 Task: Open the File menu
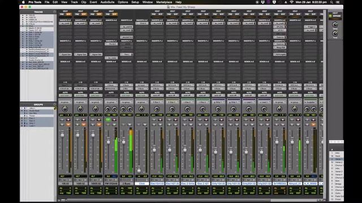(47, 2)
